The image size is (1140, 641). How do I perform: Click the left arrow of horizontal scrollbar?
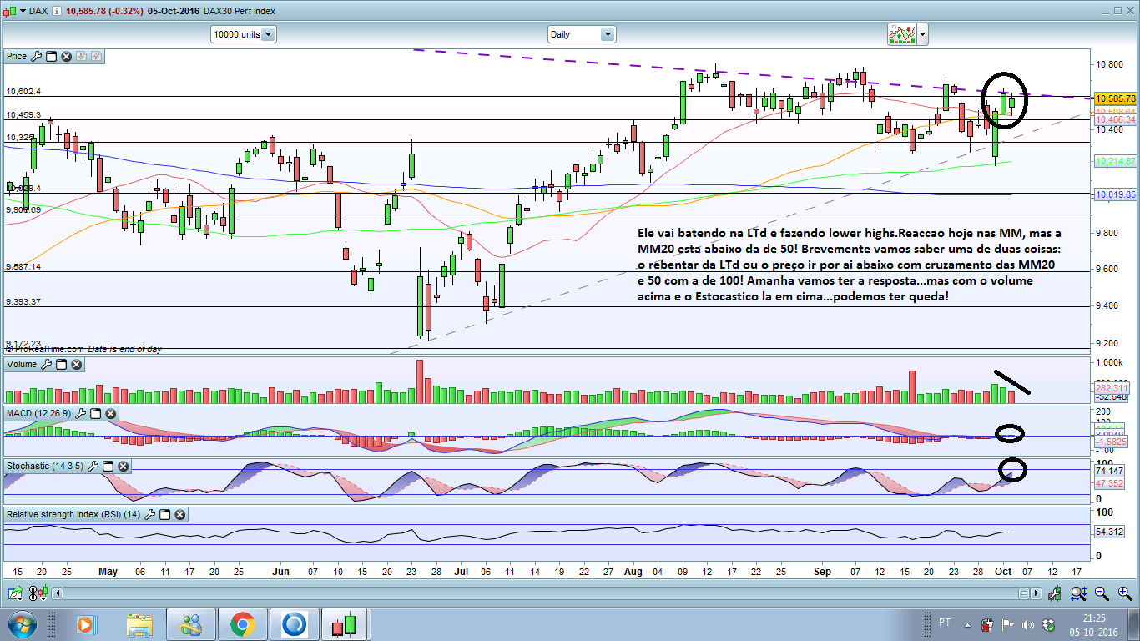[x=57, y=593]
